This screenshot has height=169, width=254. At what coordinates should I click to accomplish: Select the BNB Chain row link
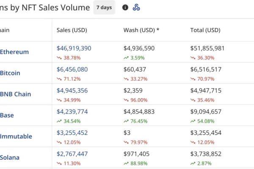(x=16, y=94)
